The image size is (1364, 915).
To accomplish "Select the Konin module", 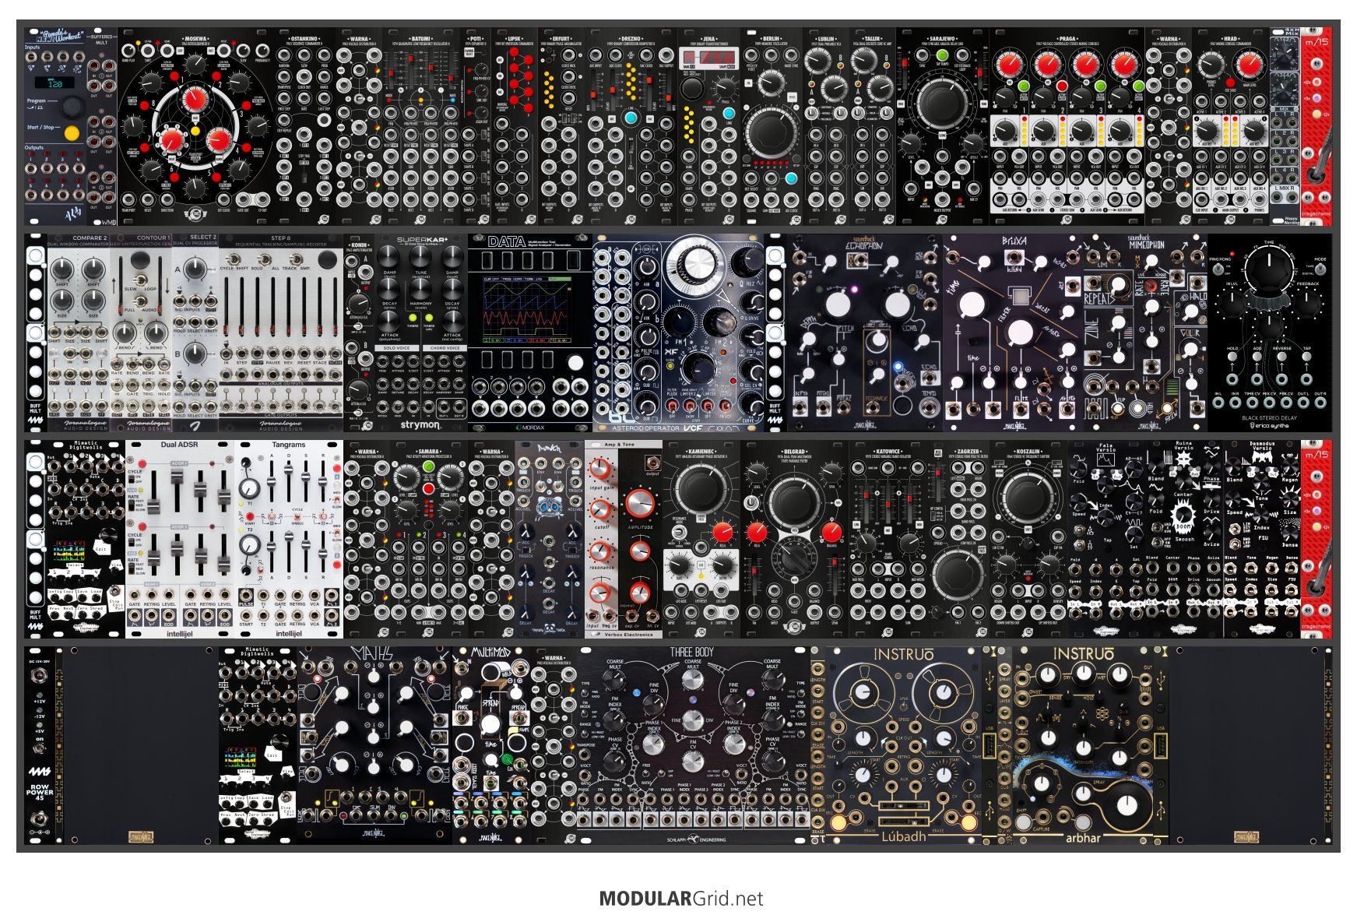I will coord(359,333).
